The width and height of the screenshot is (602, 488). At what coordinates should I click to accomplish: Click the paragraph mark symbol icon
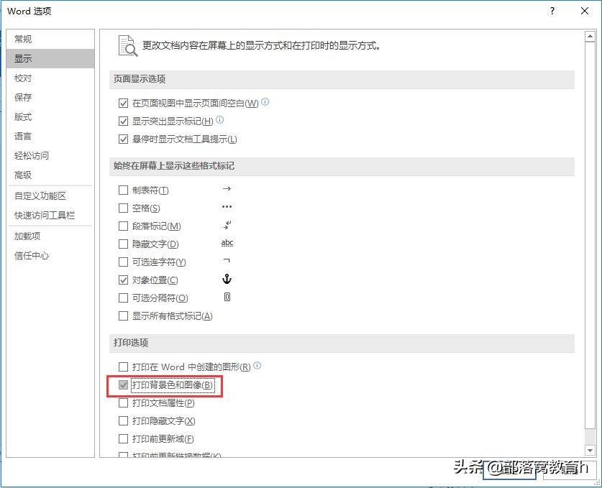click(227, 225)
